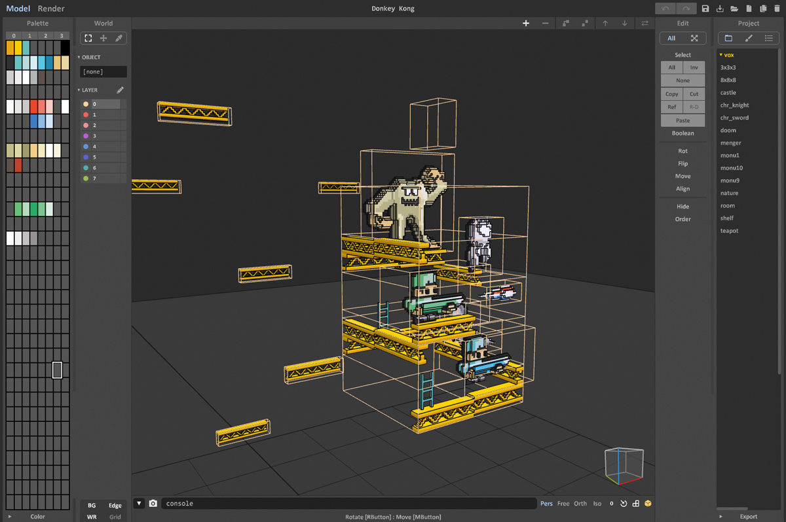
Task: Open a file with the open-folder icon
Action: point(734,9)
